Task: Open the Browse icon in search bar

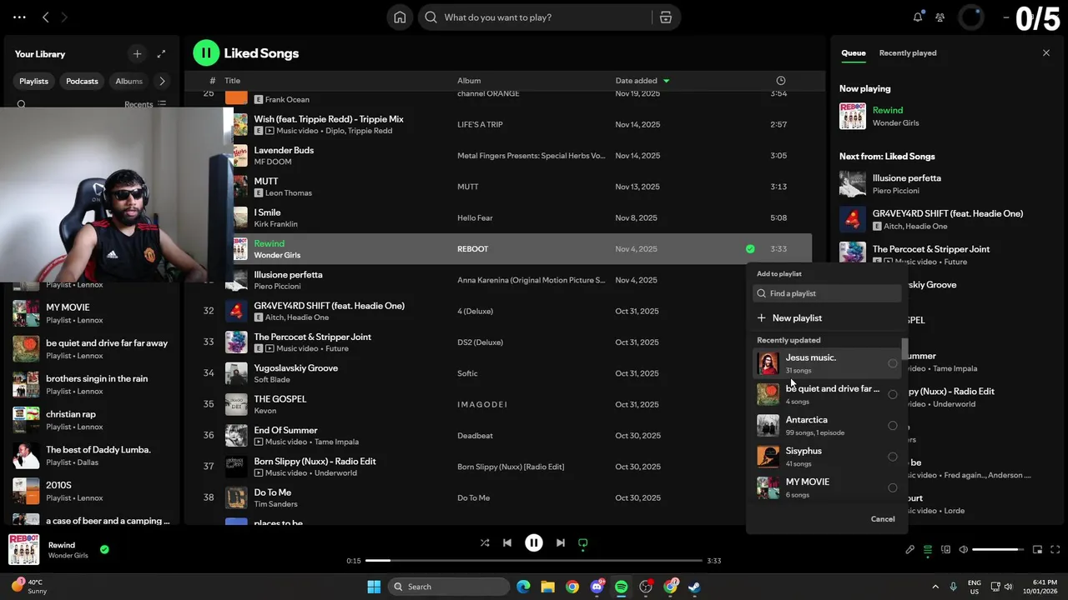Action: 665,17
